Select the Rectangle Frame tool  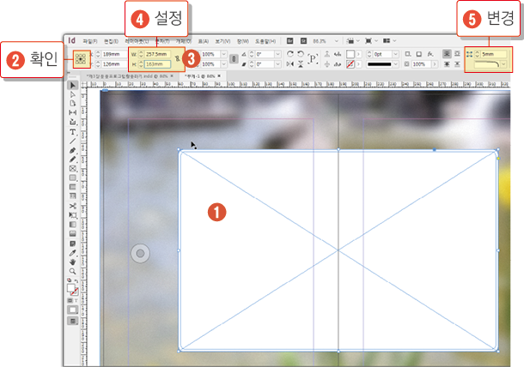coord(72,168)
